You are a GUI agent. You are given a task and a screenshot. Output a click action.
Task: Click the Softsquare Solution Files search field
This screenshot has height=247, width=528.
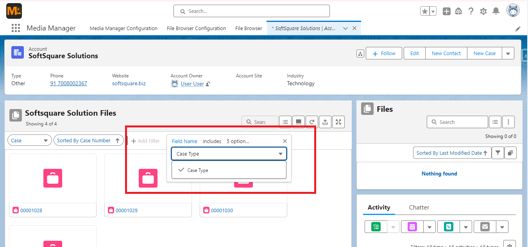point(260,122)
